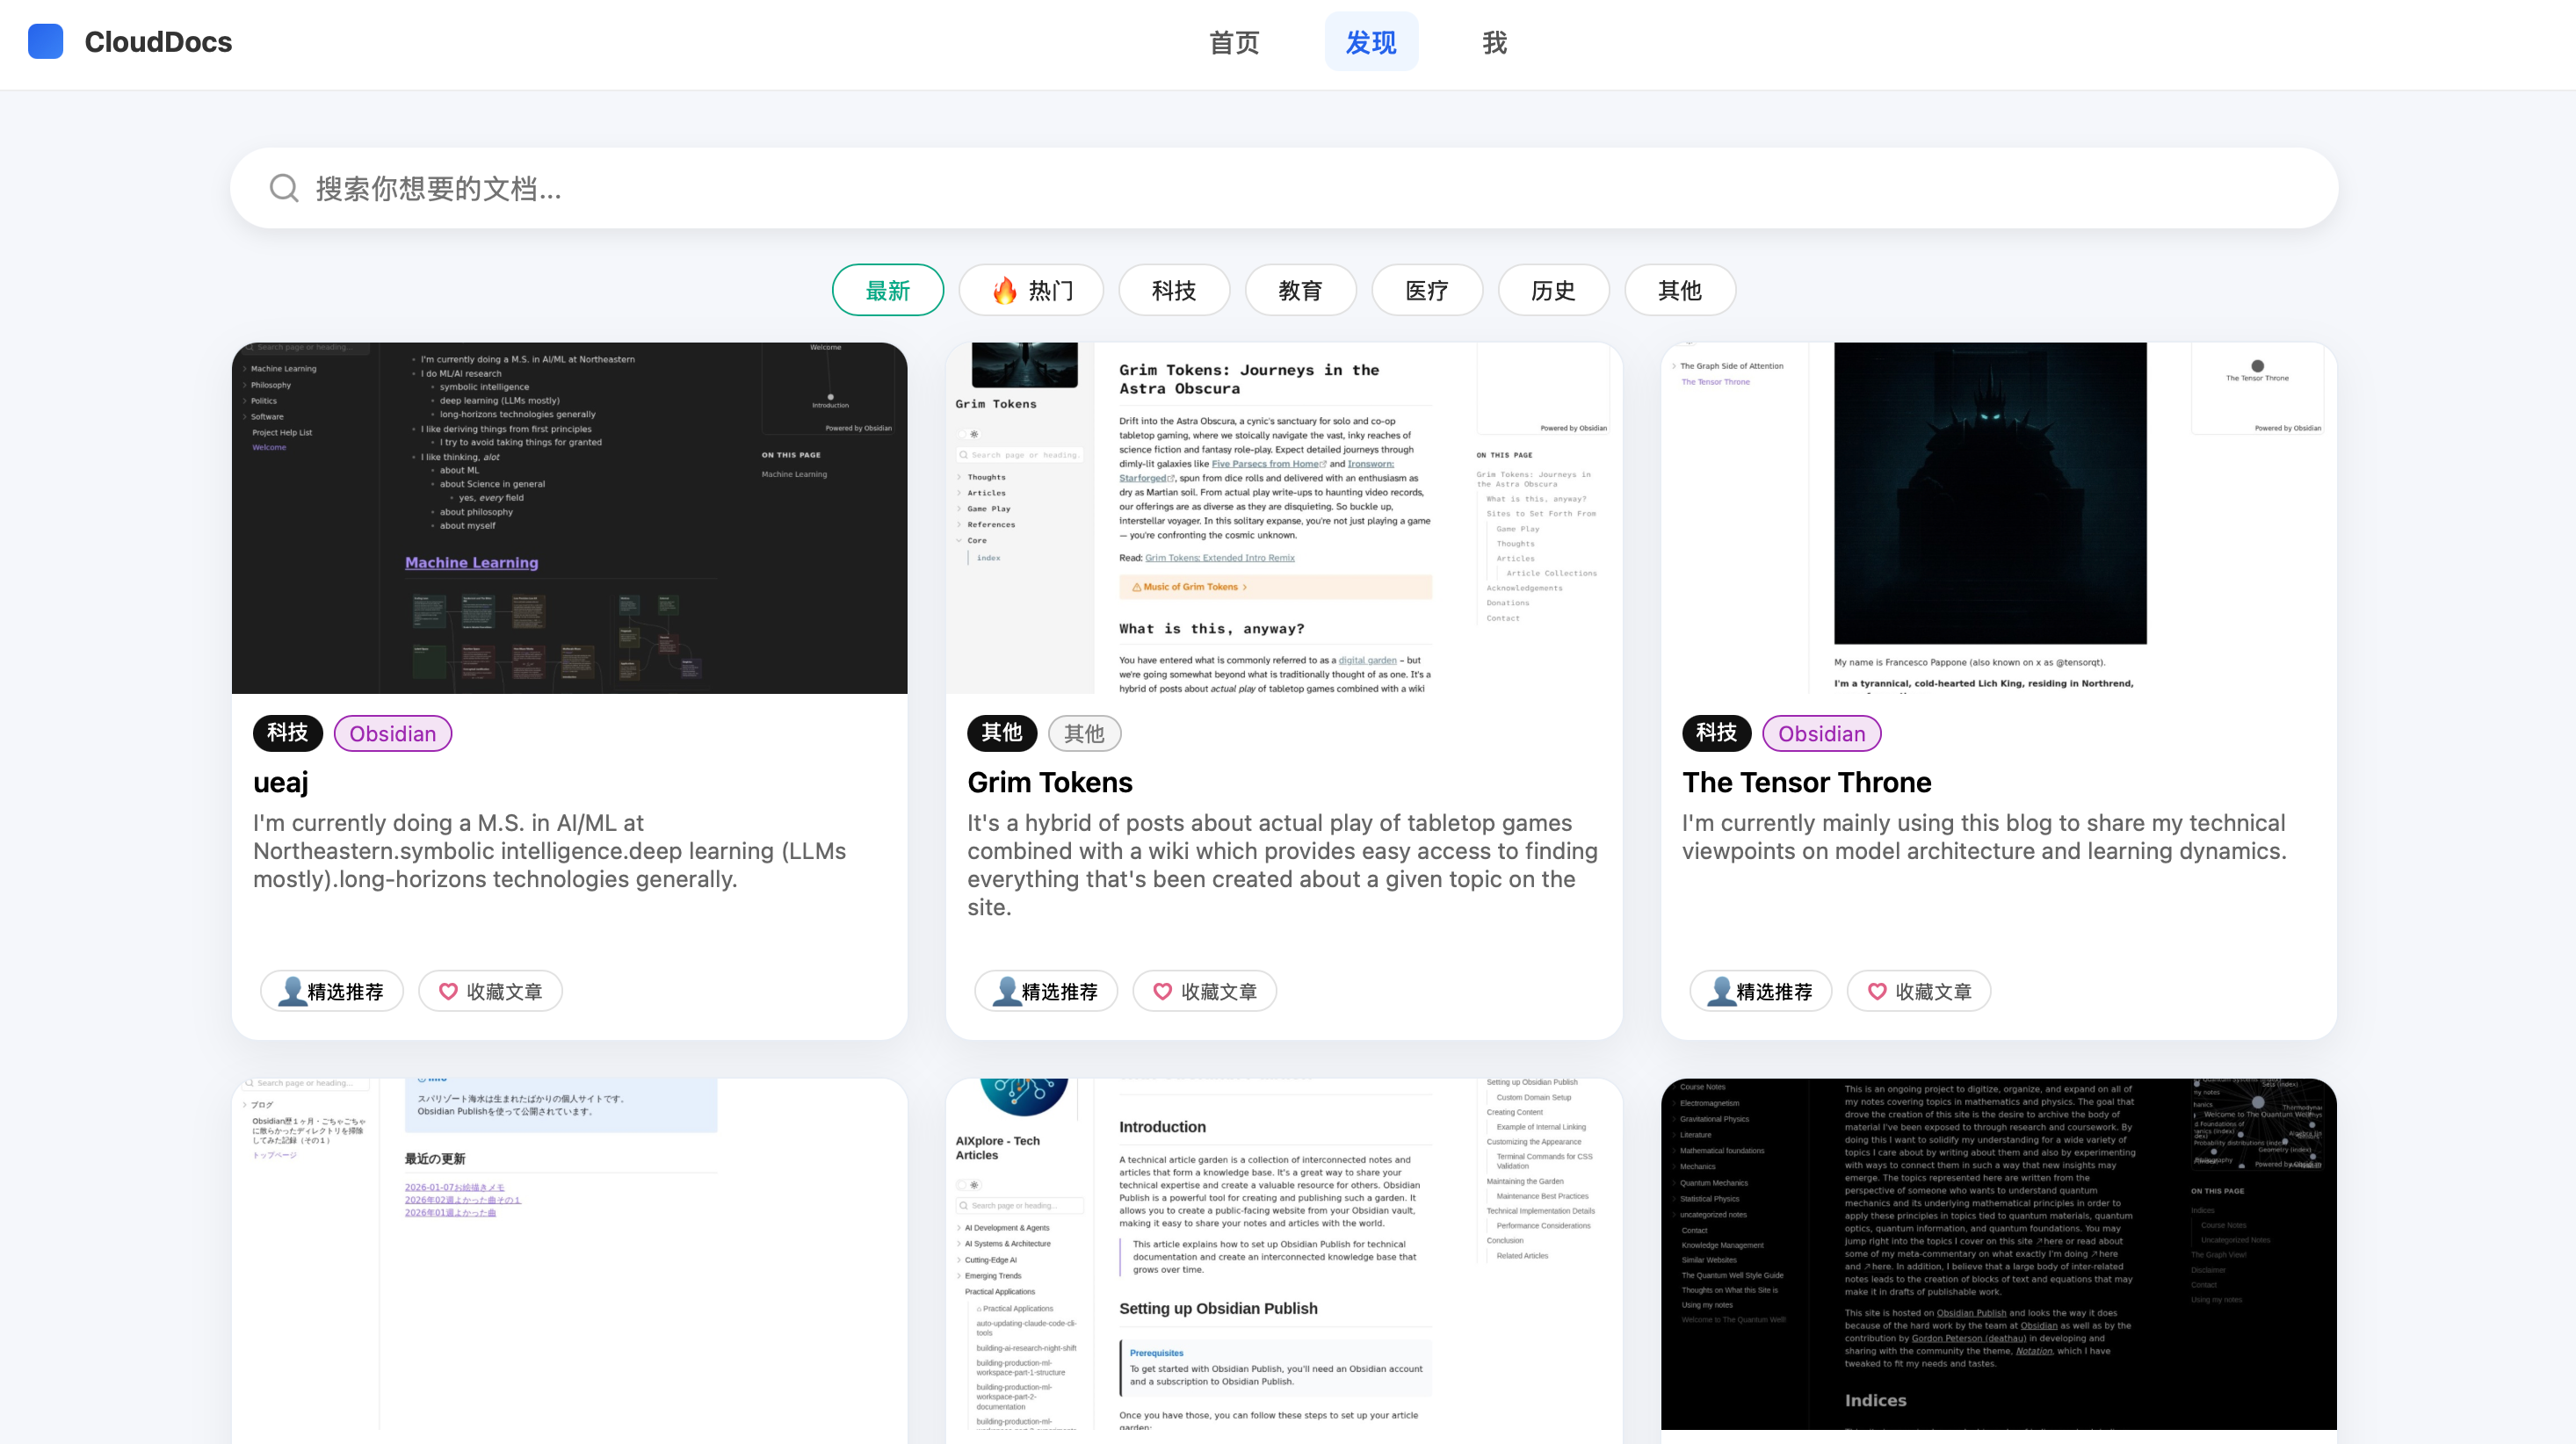This screenshot has width=2576, height=1444.
Task: Filter by 历史 category
Action: pyautogui.click(x=1553, y=290)
